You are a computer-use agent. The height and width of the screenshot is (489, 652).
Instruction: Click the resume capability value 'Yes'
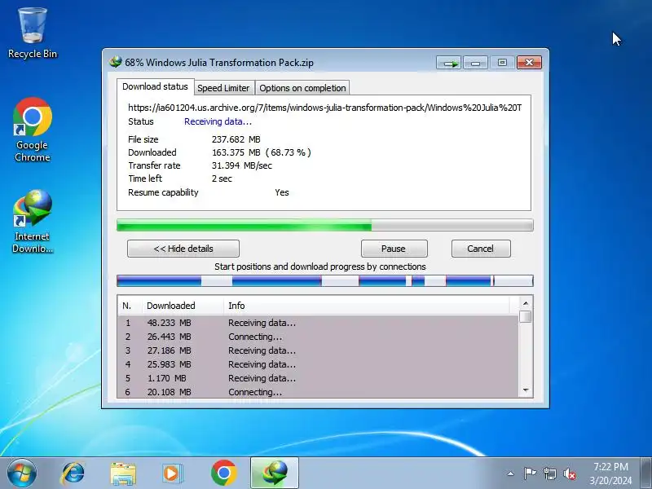[x=282, y=192]
